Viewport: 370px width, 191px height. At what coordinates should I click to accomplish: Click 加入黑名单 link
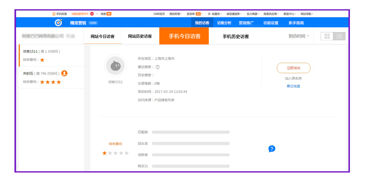293,78
